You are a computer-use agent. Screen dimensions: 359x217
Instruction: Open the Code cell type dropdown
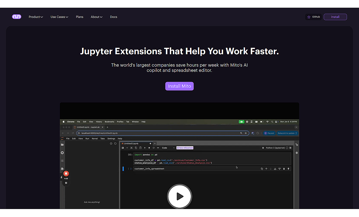(x=168, y=148)
